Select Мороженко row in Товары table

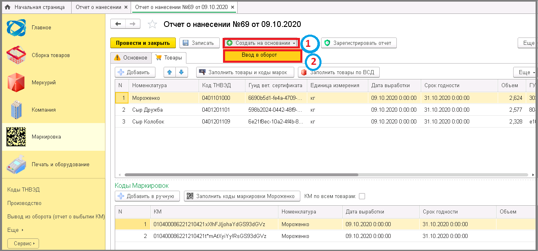tap(325, 98)
